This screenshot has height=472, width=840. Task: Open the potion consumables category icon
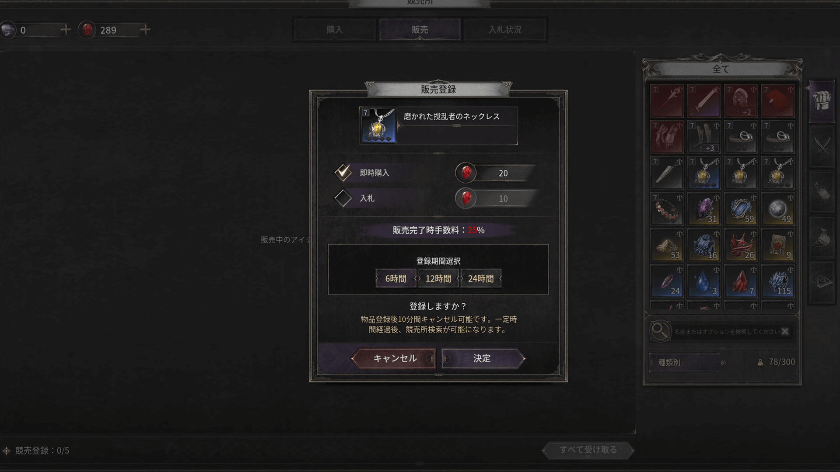click(x=822, y=191)
